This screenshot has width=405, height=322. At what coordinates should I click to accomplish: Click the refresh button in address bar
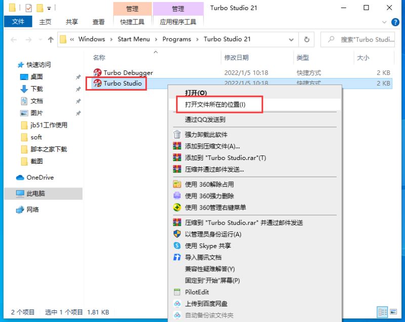307,39
